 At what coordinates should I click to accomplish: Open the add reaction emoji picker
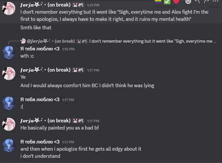coord(188,2)
